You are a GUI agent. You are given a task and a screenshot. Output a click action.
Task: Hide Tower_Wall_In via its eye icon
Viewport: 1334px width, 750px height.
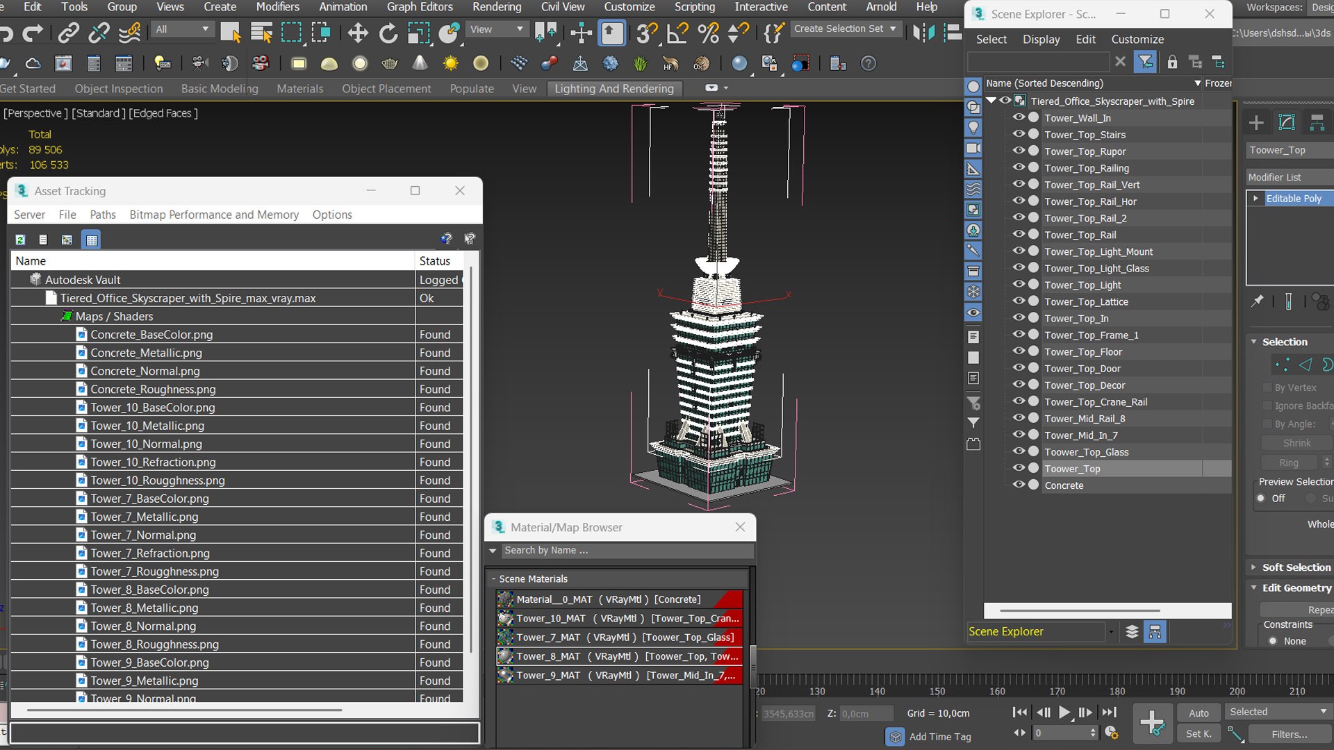coord(1019,117)
